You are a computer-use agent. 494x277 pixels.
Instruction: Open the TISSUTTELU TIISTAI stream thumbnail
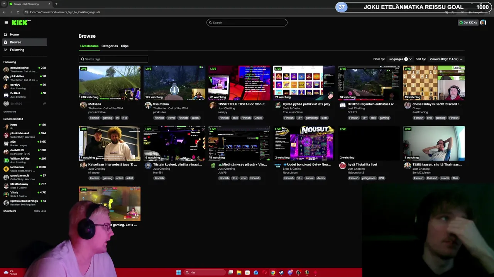(x=239, y=83)
